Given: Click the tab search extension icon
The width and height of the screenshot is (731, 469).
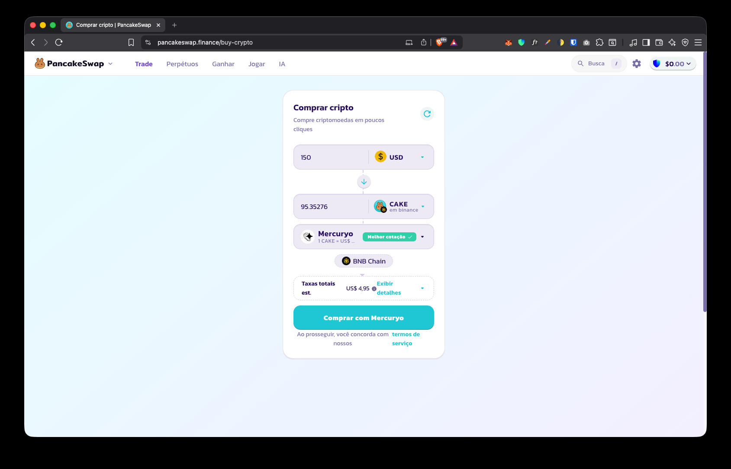Looking at the screenshot, I should (x=612, y=42).
